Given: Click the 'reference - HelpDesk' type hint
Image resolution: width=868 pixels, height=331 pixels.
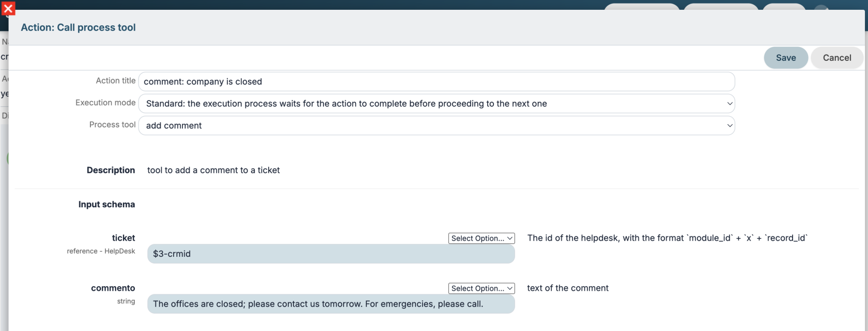Looking at the screenshot, I should 101,251.
